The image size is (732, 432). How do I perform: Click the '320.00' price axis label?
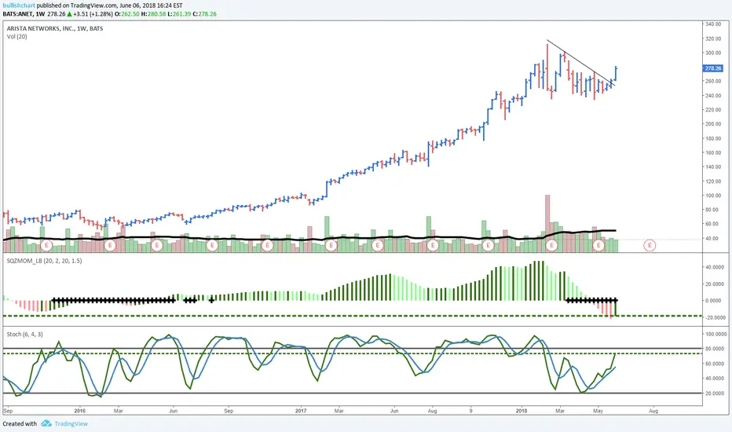[713, 38]
